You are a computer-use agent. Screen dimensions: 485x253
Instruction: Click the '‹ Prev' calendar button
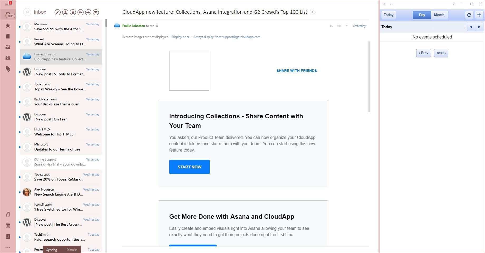pyautogui.click(x=424, y=53)
